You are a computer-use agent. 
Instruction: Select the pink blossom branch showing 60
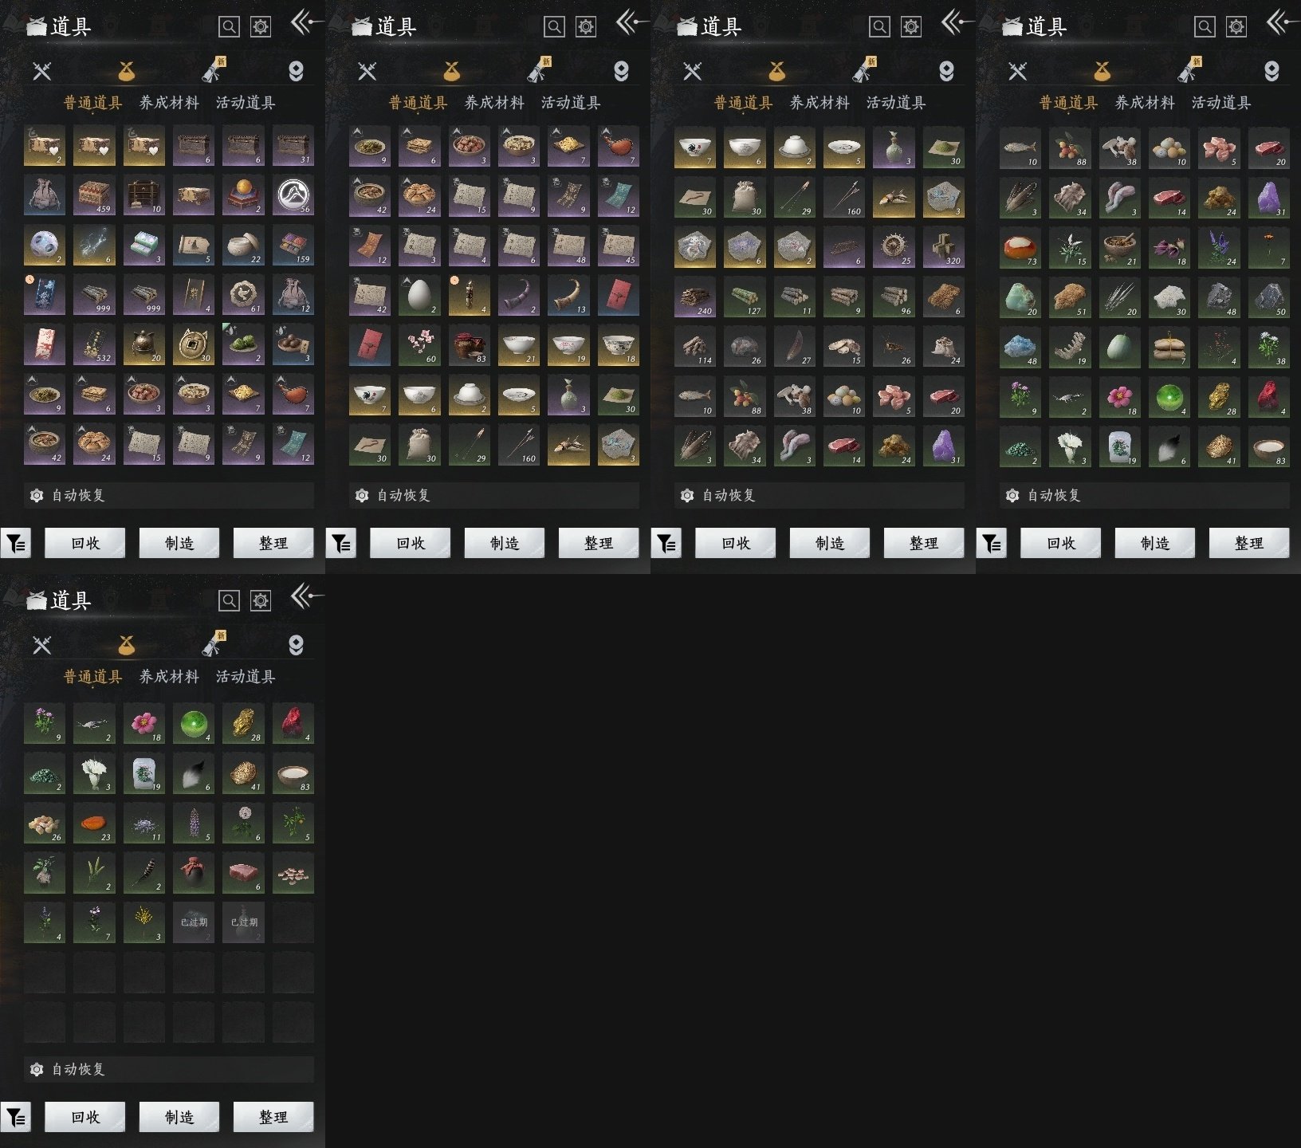(419, 344)
